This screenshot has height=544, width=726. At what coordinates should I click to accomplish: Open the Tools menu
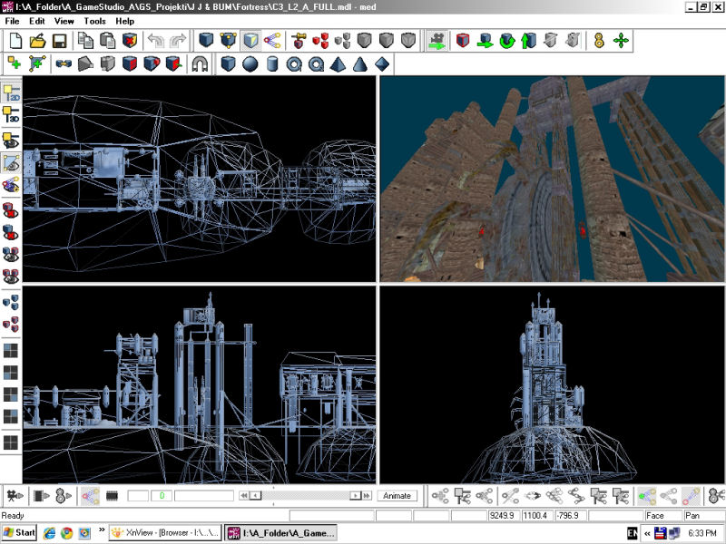[x=95, y=21]
